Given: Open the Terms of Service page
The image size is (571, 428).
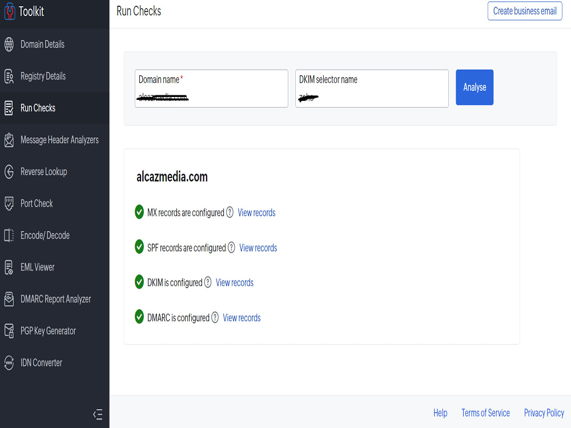Looking at the screenshot, I should click(485, 413).
